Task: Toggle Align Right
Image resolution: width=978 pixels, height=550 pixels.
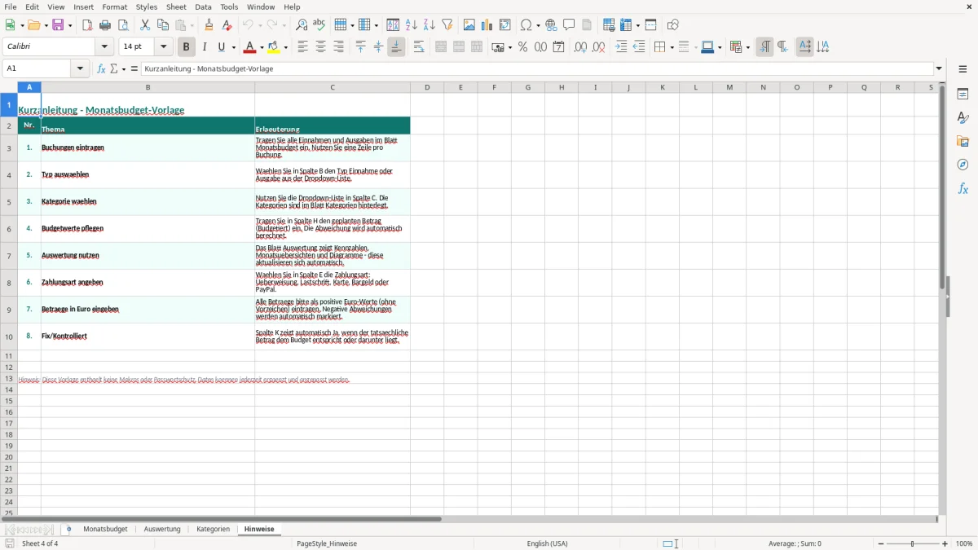Action: (x=338, y=47)
